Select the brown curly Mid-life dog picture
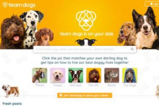Image resolution: width=159 pixels, height=106 pixels. (94, 75)
